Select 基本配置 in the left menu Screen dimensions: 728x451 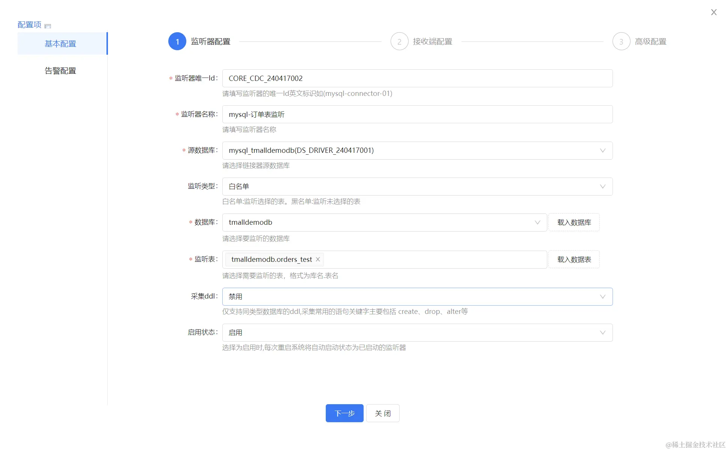coord(60,44)
